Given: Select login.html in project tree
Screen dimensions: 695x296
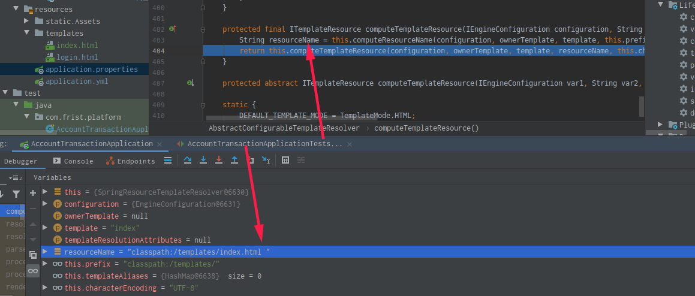Looking at the screenshot, I should pyautogui.click(x=77, y=57).
